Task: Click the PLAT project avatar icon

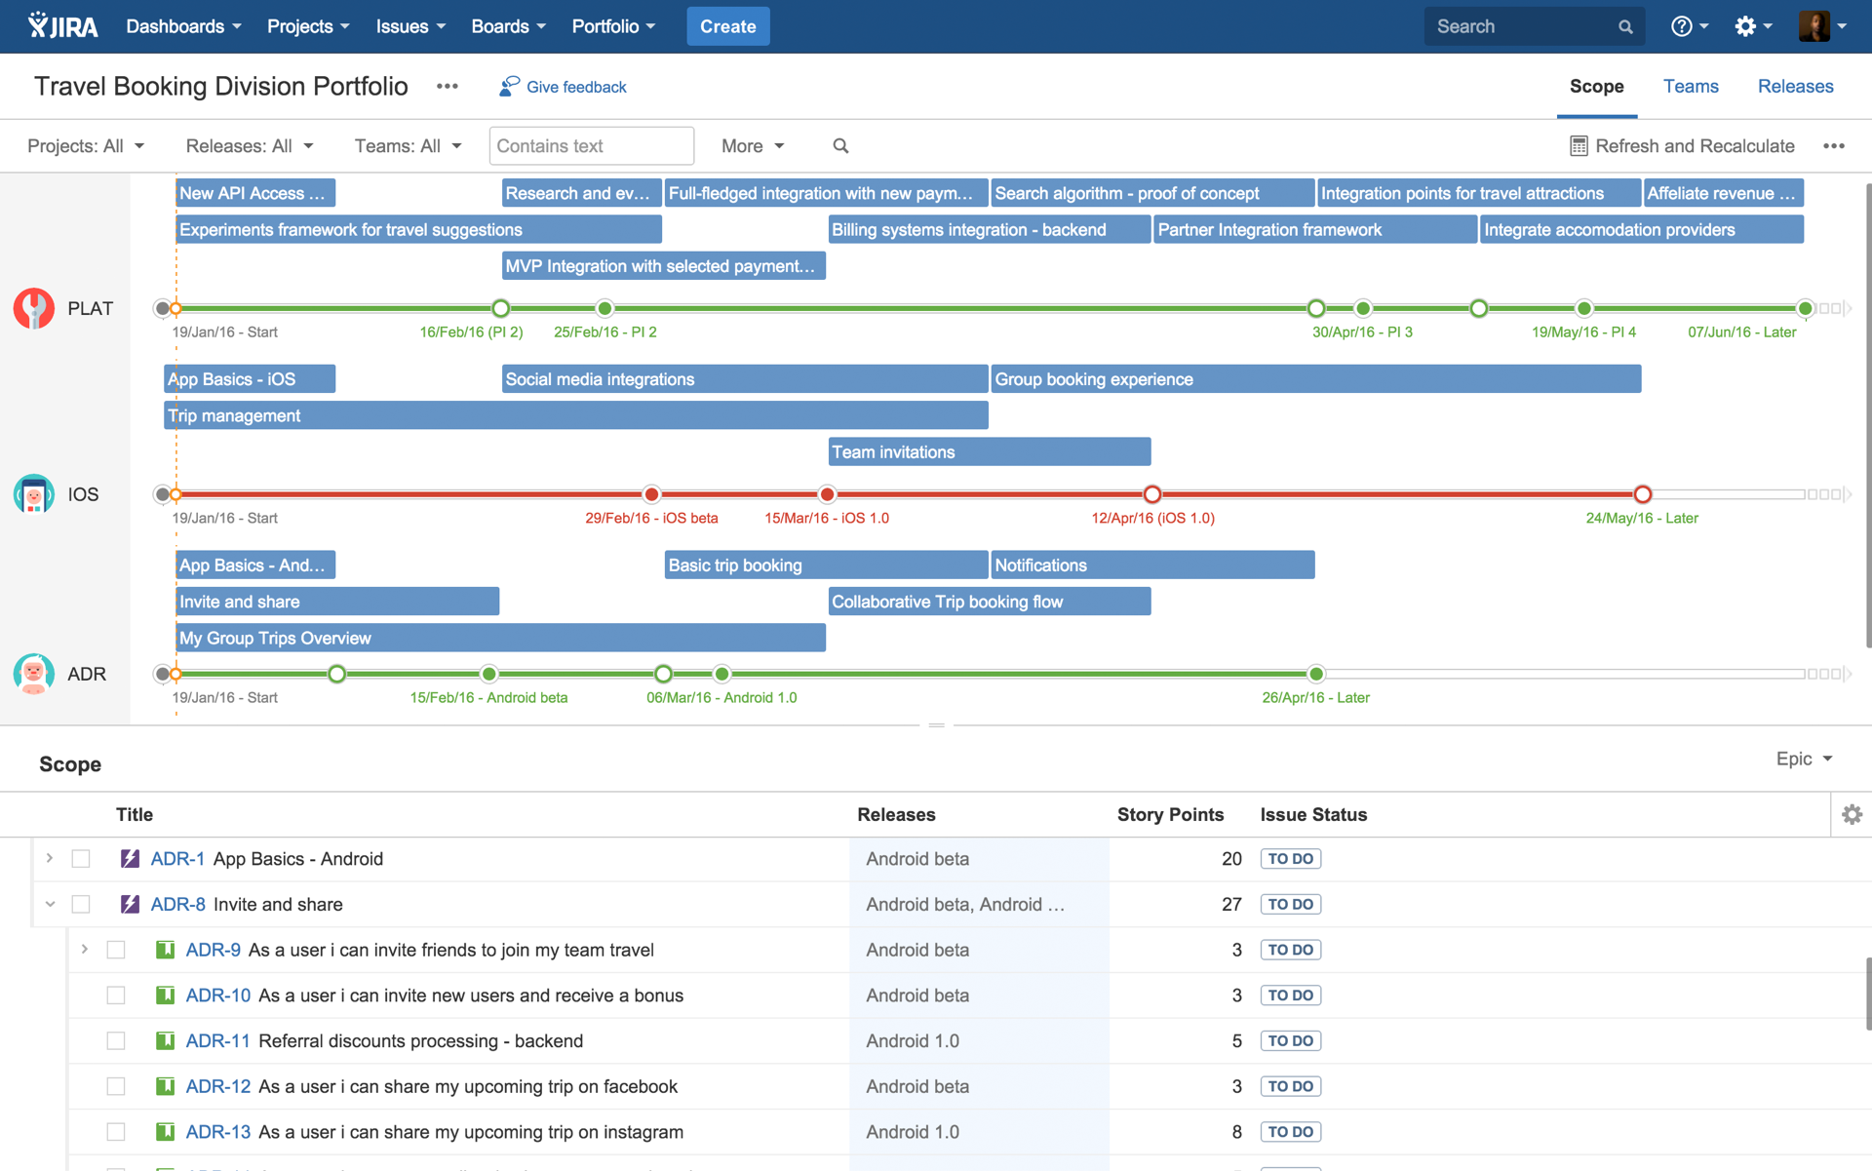Action: point(34,308)
